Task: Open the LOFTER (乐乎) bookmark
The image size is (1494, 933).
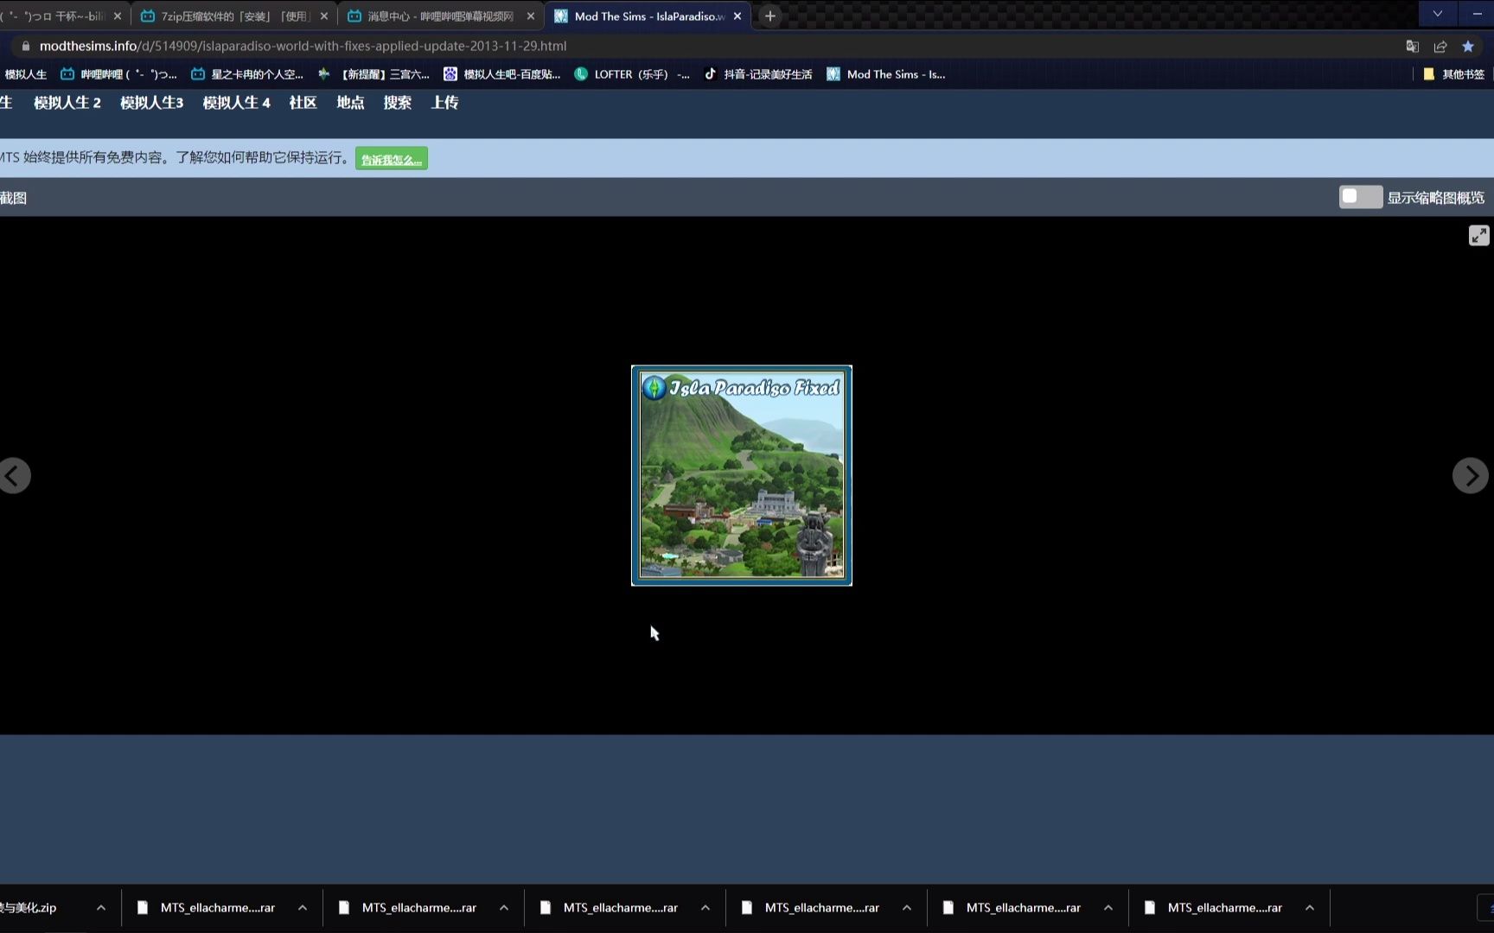Action: [x=632, y=74]
